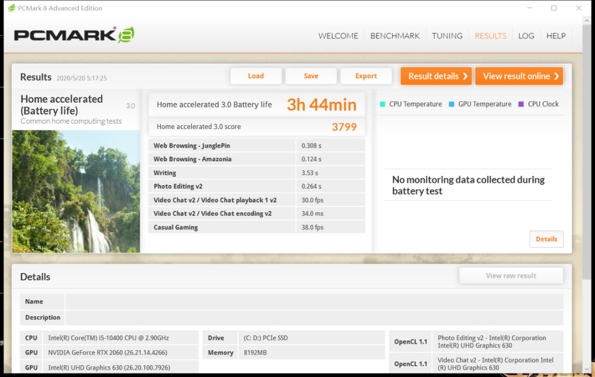
Task: Open the HELP tab
Action: 556,36
